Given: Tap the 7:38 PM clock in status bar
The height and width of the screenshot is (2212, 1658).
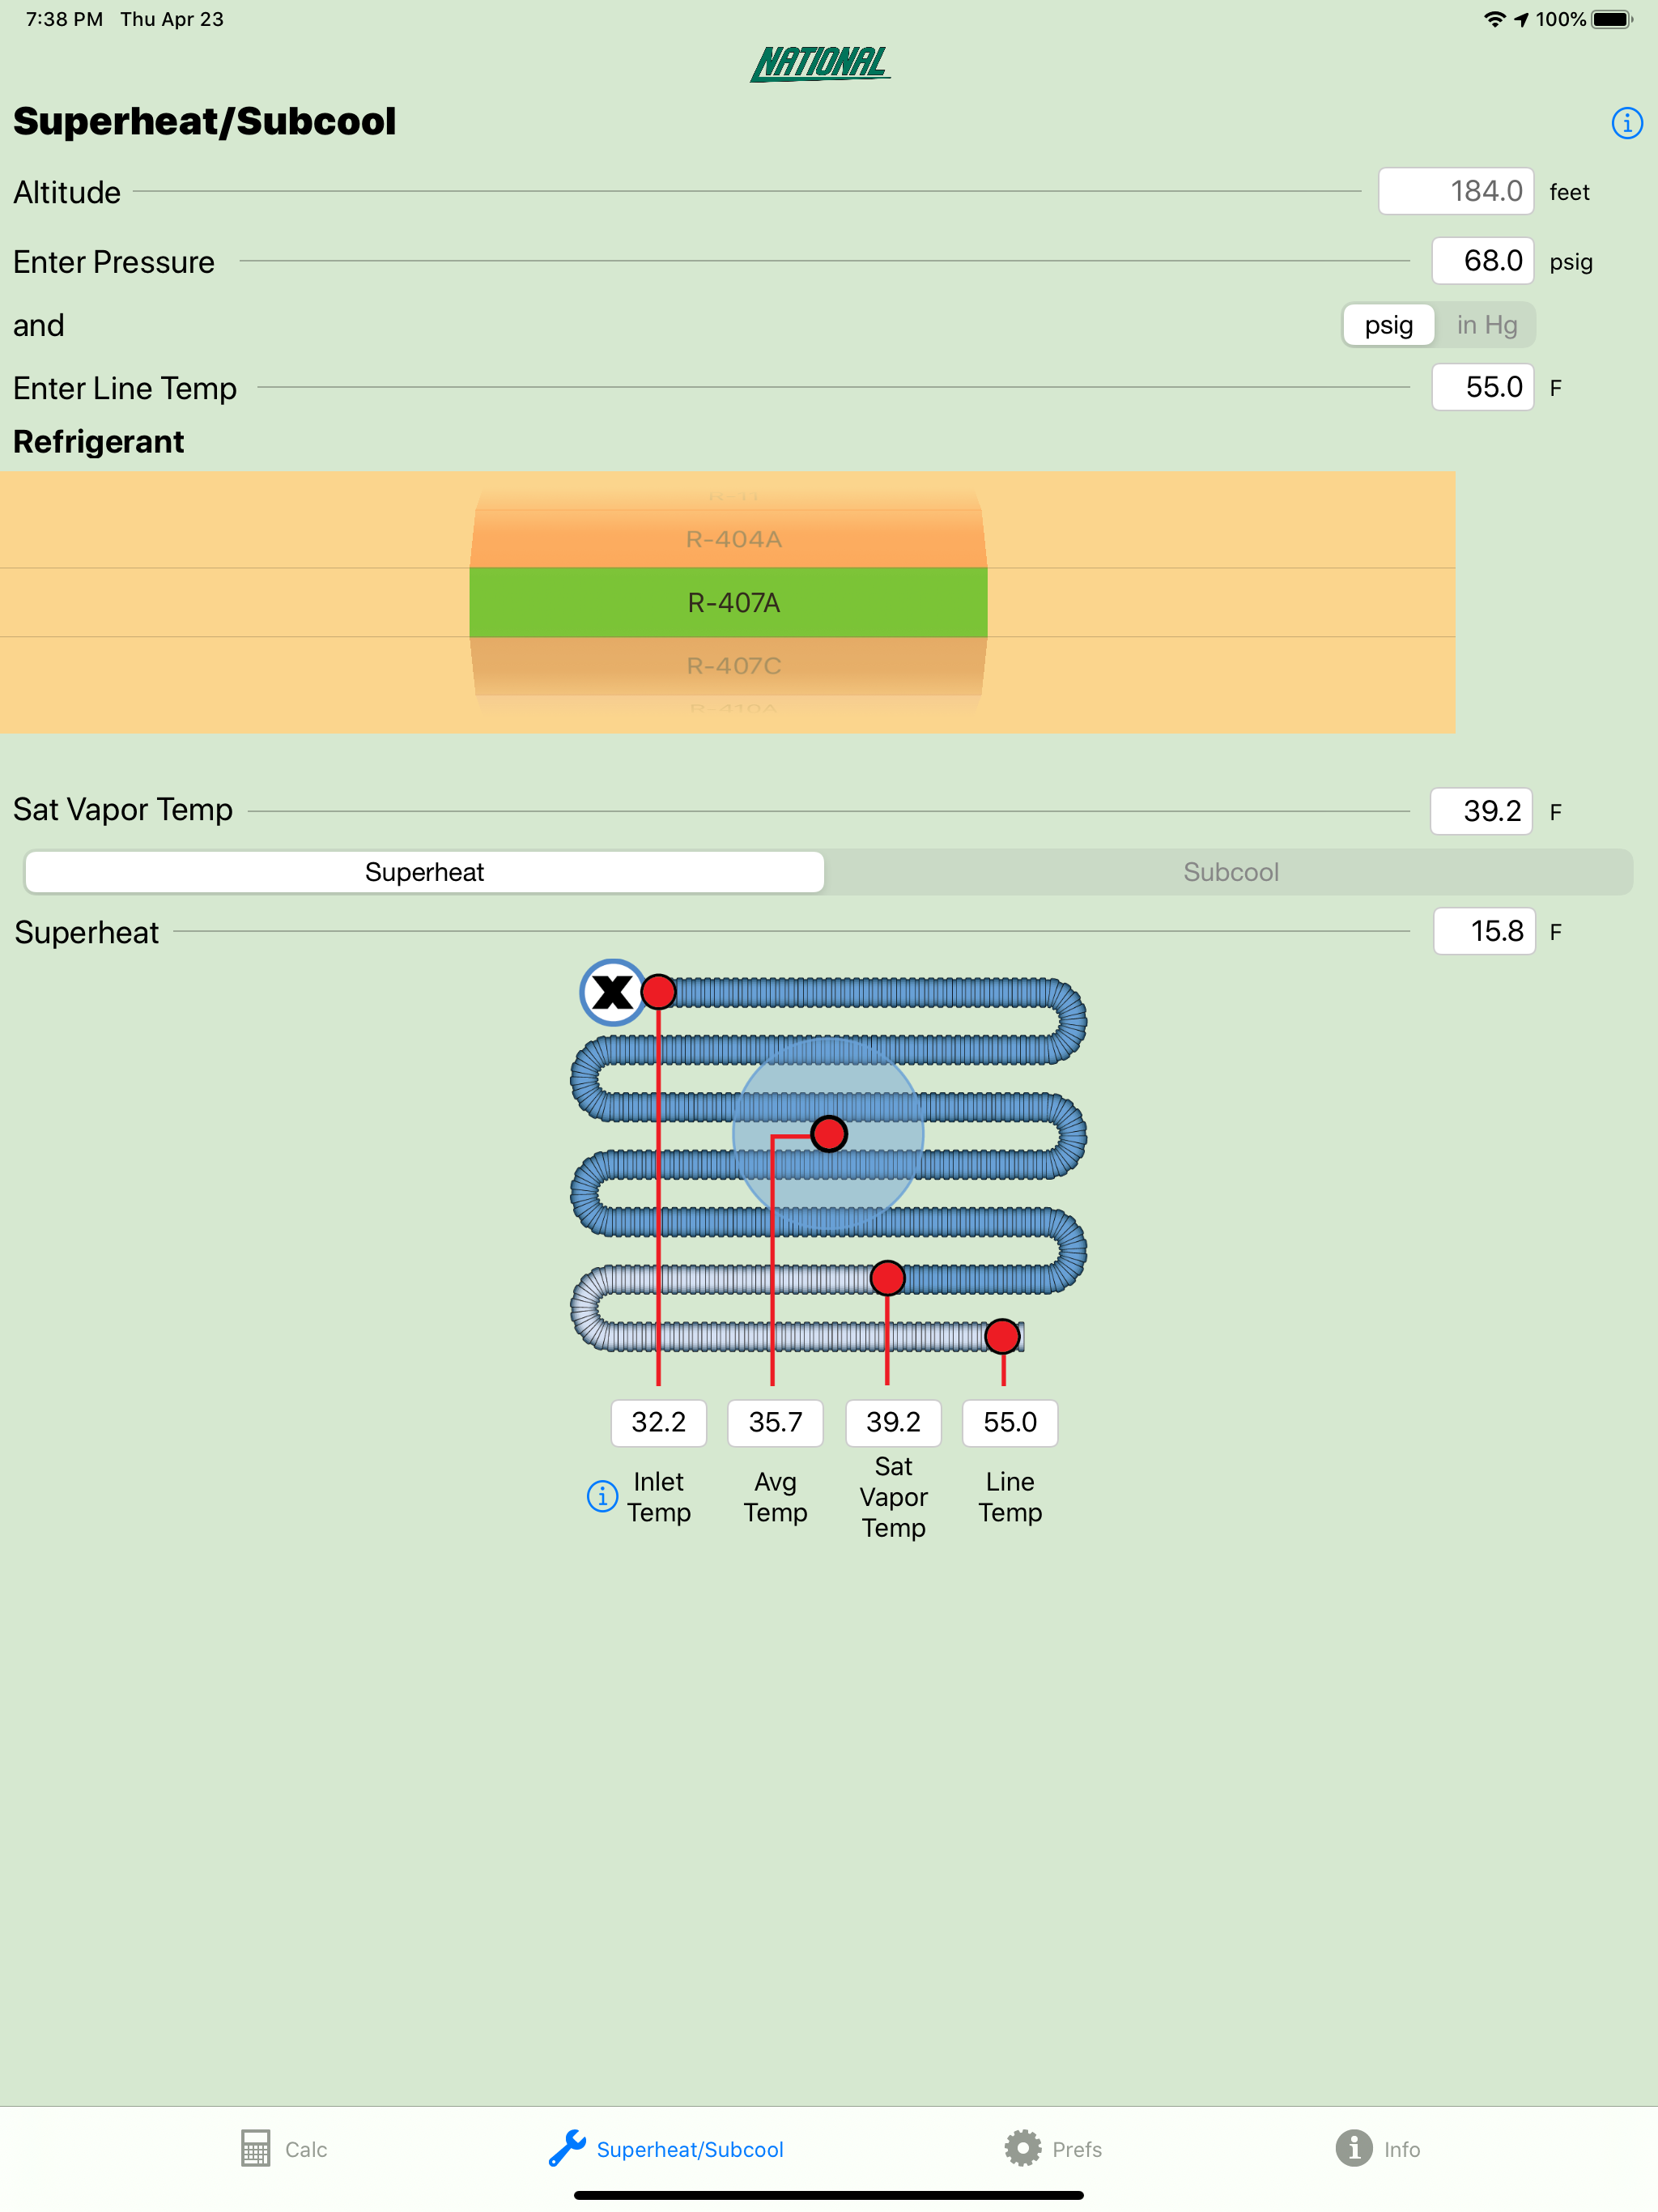Looking at the screenshot, I should [x=64, y=19].
